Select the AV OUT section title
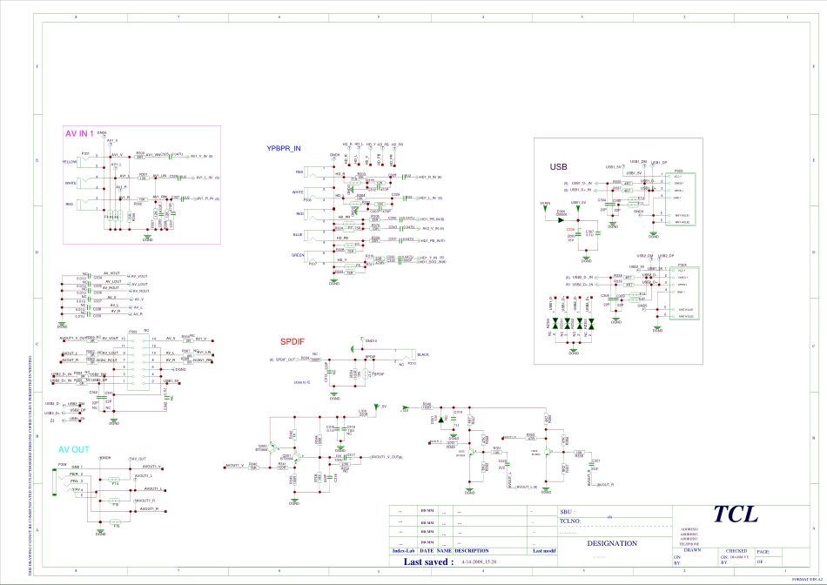Viewport: 827px width, 585px height. pos(74,450)
